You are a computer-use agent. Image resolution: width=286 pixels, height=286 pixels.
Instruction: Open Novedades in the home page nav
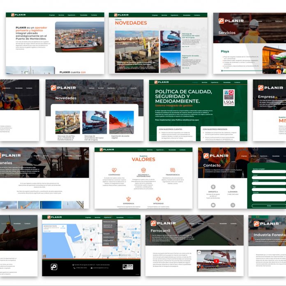point(84,15)
